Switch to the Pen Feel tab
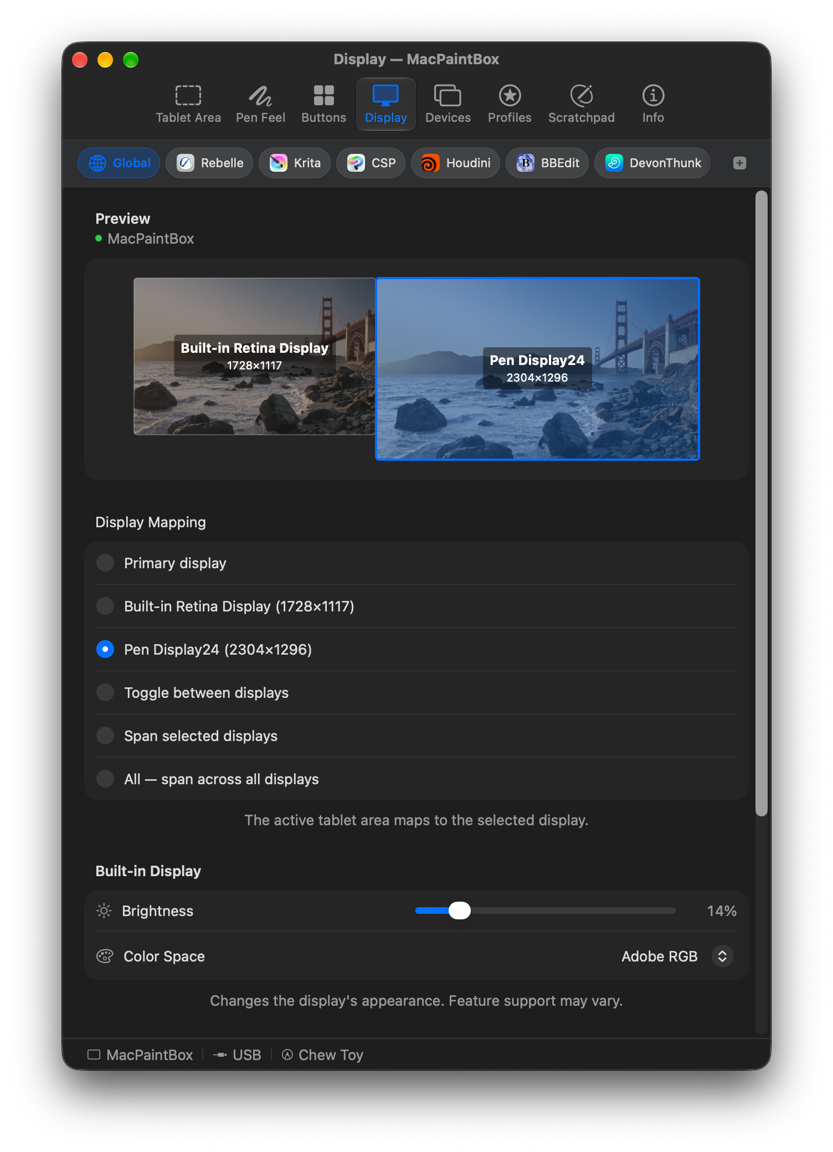This screenshot has width=833, height=1152. point(260,104)
